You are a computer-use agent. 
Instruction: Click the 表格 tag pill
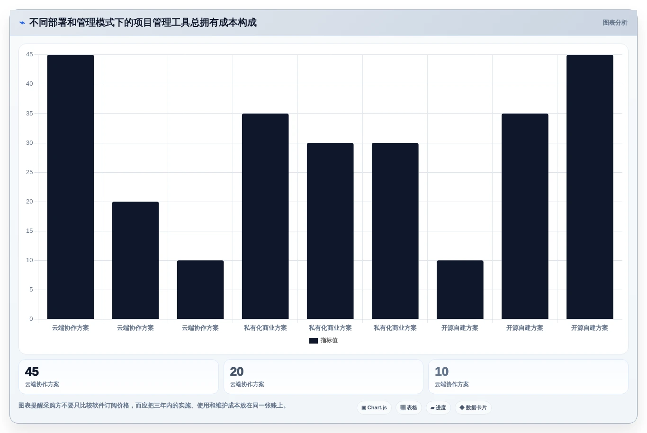pyautogui.click(x=409, y=407)
